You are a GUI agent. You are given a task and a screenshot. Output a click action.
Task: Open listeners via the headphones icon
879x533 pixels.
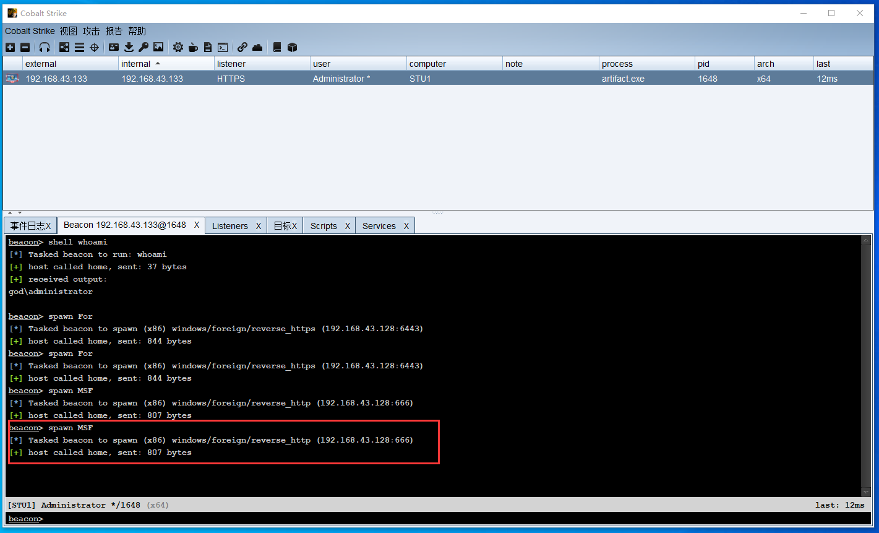click(x=45, y=47)
